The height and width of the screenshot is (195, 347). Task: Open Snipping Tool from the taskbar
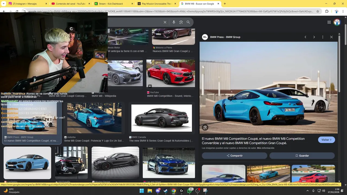tap(205, 191)
